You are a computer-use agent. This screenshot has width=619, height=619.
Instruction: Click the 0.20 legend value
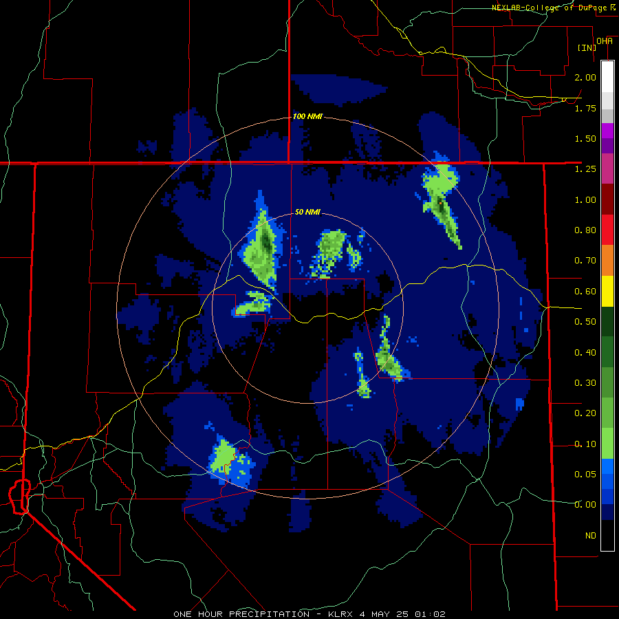coord(585,413)
